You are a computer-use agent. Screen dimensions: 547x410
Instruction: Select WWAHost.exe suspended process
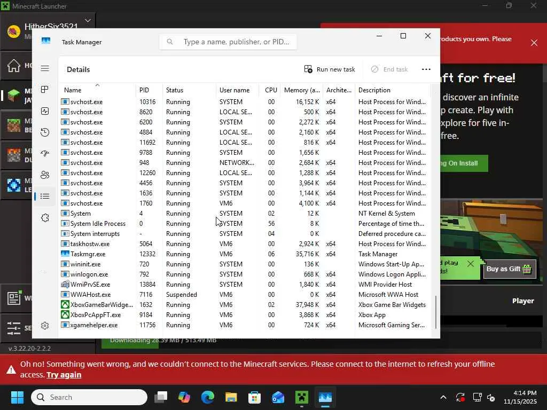tap(245, 295)
